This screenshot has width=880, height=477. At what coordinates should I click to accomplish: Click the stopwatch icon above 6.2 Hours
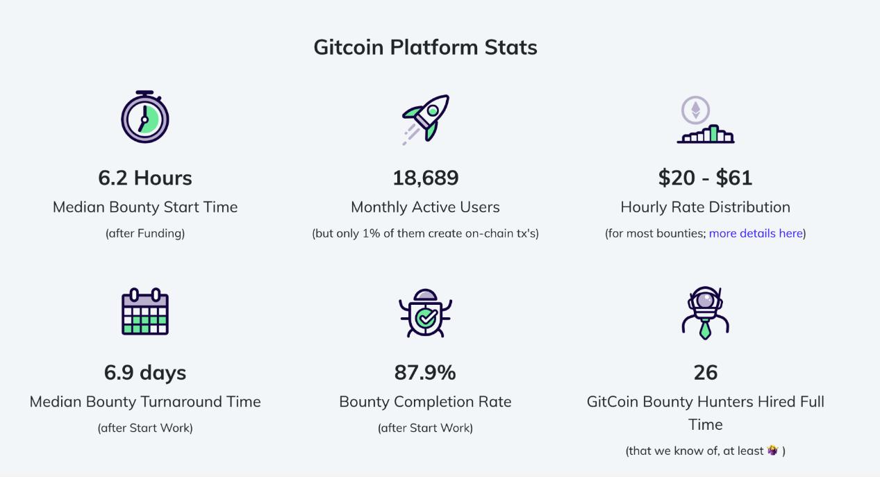click(145, 117)
